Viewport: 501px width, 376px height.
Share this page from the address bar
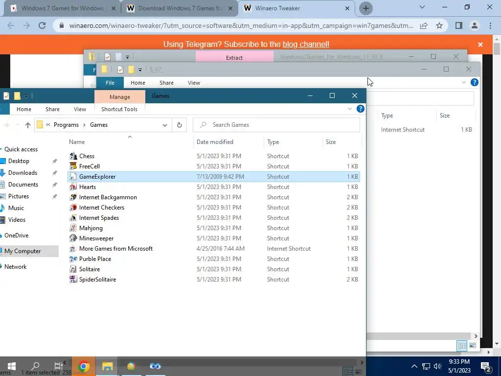424,25
